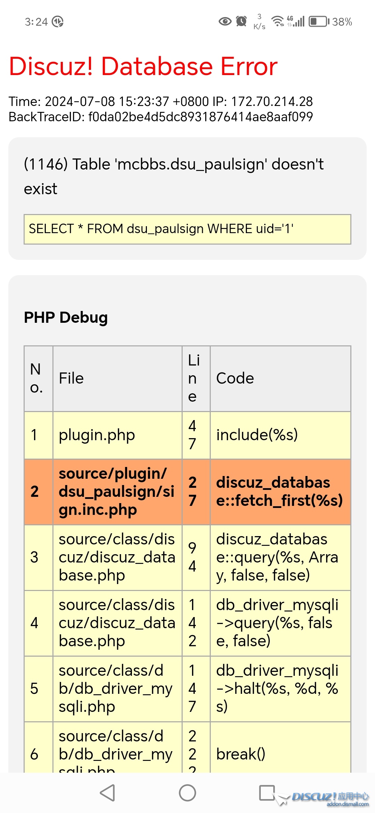This screenshot has height=813, width=375.
Task: Tap the Wi-Fi signal icon
Action: (x=277, y=22)
